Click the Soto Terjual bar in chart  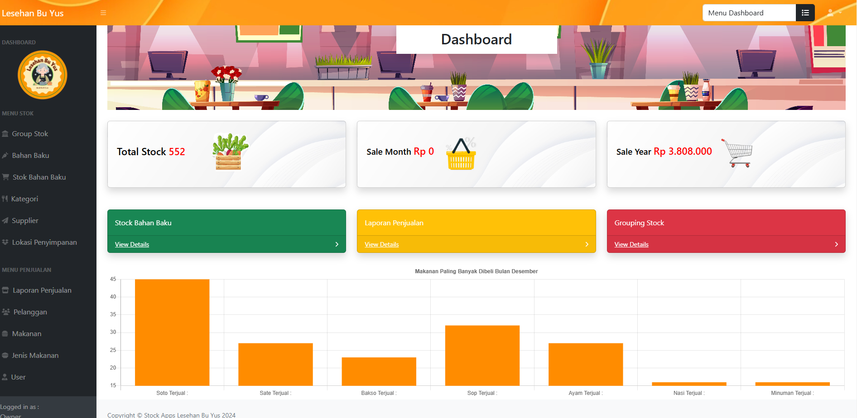coord(172,332)
